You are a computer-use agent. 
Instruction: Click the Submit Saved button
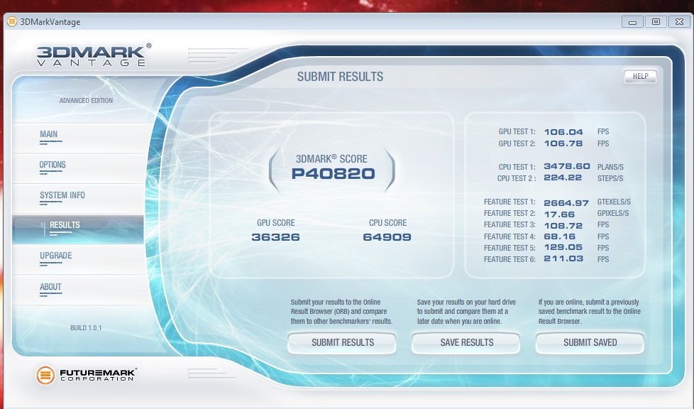590,342
